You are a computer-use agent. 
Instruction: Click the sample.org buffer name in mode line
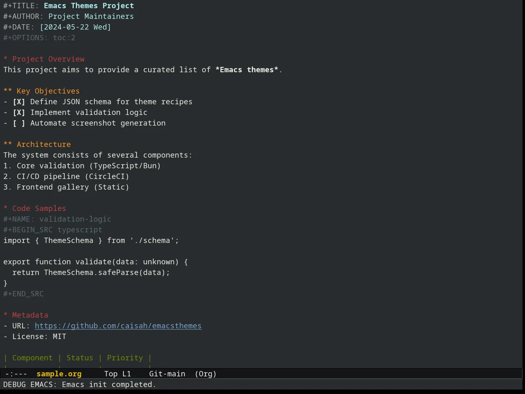coord(59,374)
